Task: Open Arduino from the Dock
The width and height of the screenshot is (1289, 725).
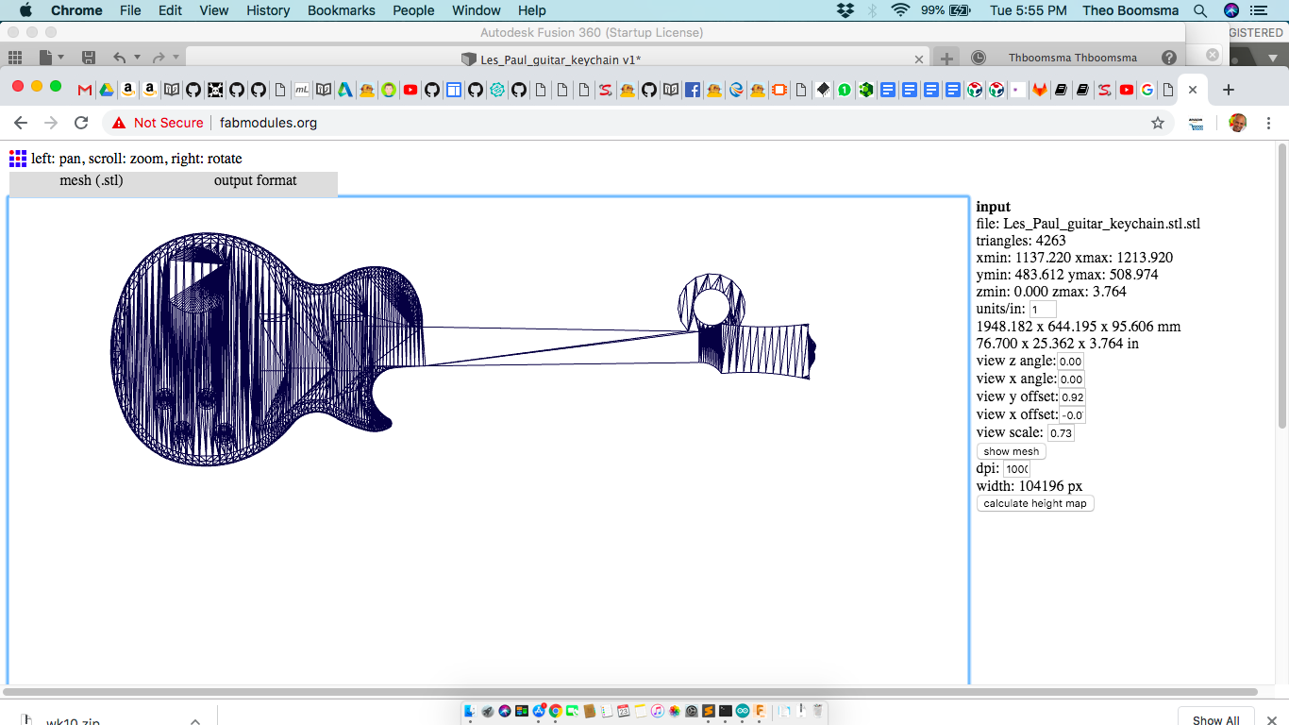Action: coord(743,711)
